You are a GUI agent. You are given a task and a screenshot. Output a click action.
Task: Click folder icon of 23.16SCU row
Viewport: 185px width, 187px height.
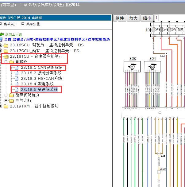pos(6,45)
